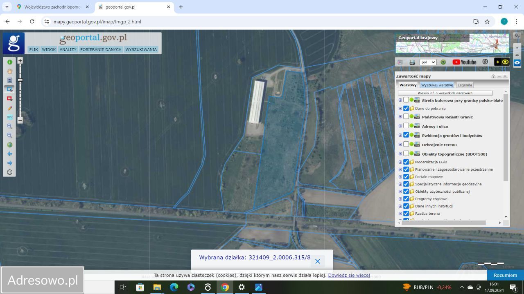Show full extent with globe icon
Screen dimensions: 524x294
(10, 145)
